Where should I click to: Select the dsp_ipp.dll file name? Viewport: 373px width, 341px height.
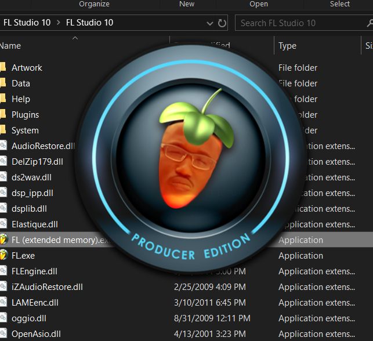click(x=32, y=193)
